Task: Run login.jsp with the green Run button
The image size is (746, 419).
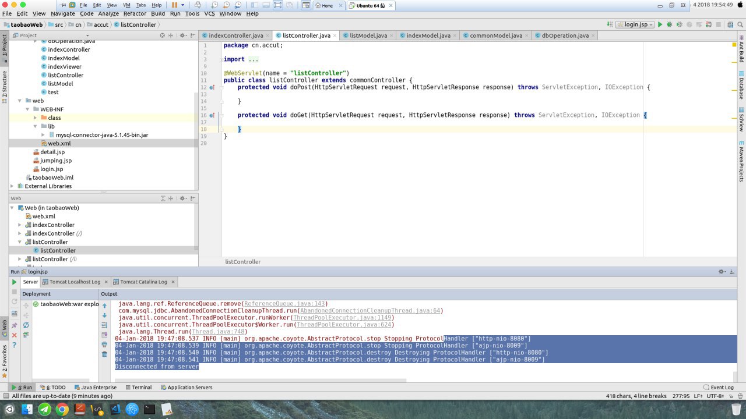Action: [660, 24]
